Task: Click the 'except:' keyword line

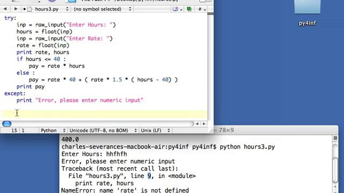Action: [x=15, y=93]
